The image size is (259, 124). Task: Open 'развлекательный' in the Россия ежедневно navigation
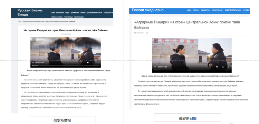tap(232, 10)
